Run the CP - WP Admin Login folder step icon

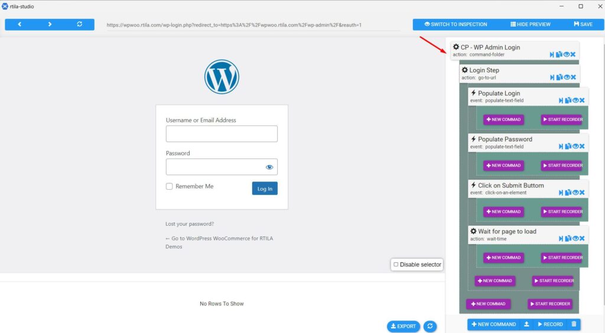(x=552, y=55)
